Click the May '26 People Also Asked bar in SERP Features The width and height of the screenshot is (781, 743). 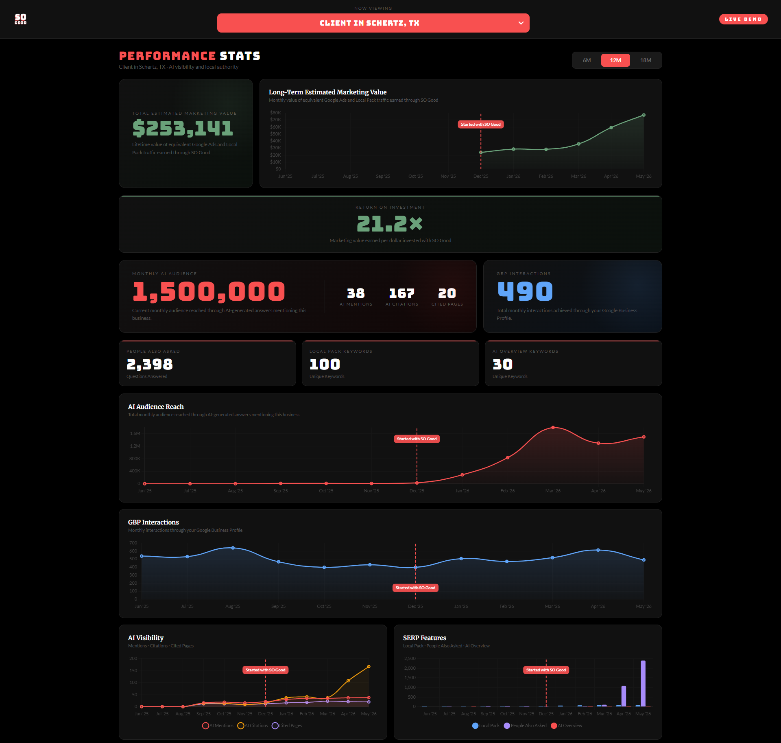[643, 684]
